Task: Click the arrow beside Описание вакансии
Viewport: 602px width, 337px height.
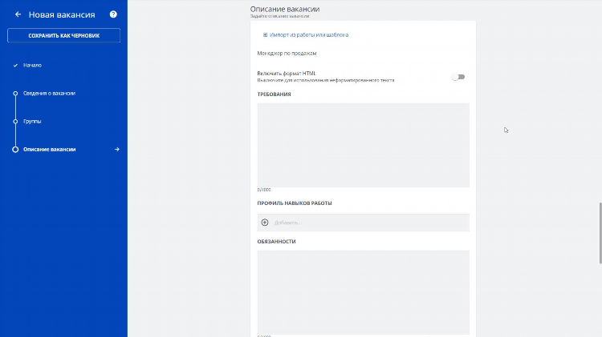Action: tap(117, 150)
